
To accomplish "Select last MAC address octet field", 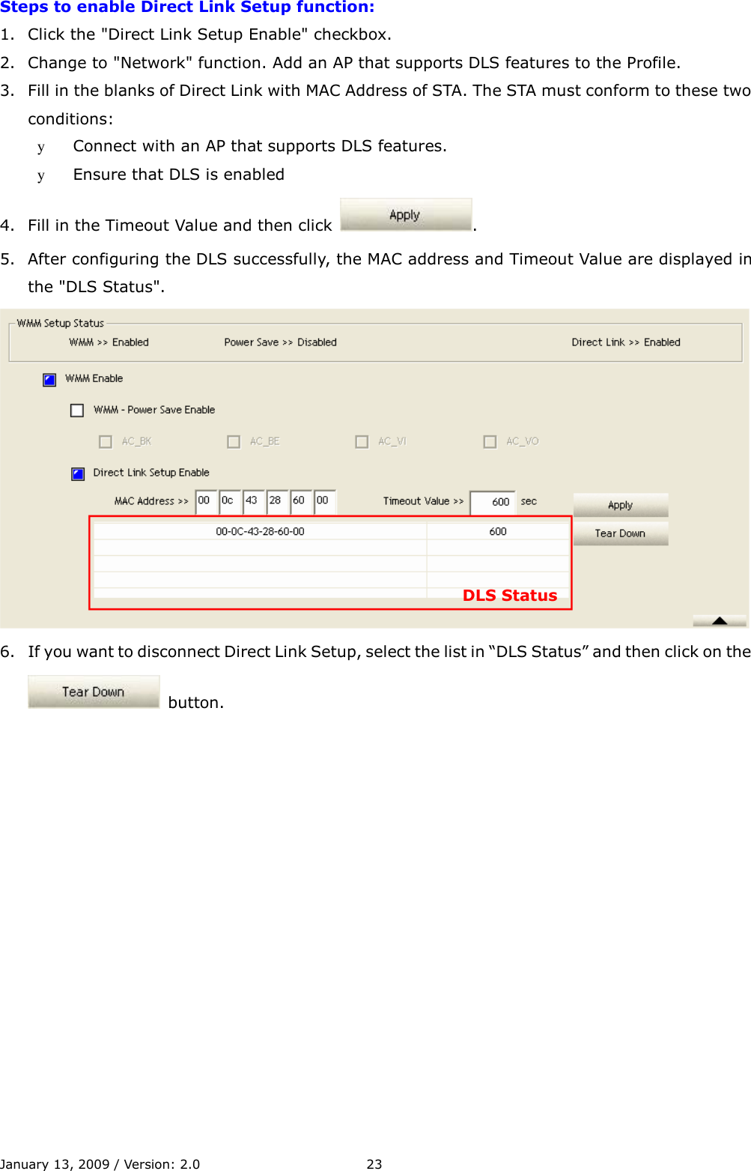I will coord(325,501).
